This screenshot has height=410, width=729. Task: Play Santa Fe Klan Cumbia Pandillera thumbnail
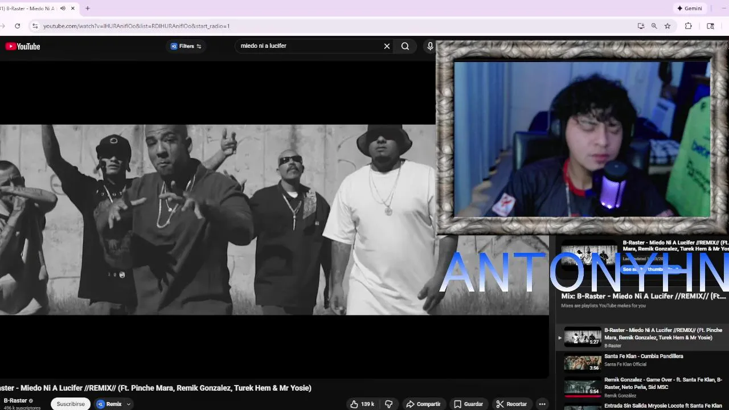coord(582,363)
